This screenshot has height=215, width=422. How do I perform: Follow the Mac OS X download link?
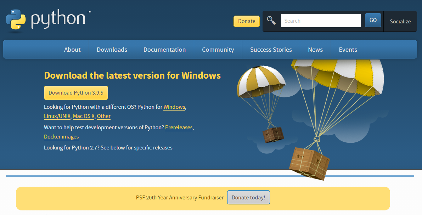[84, 116]
